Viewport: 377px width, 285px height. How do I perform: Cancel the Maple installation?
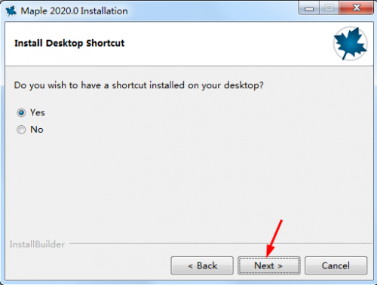point(336,265)
